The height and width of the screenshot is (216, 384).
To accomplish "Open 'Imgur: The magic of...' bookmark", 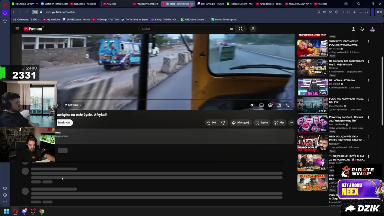I will tap(224, 19).
